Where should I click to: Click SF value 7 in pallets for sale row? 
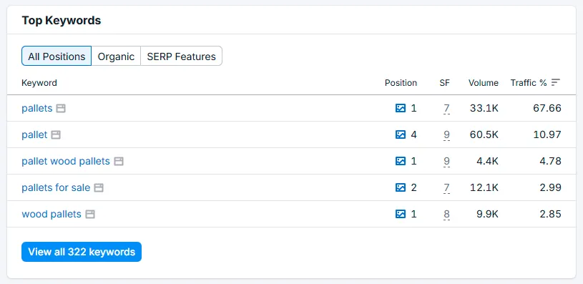(446, 188)
